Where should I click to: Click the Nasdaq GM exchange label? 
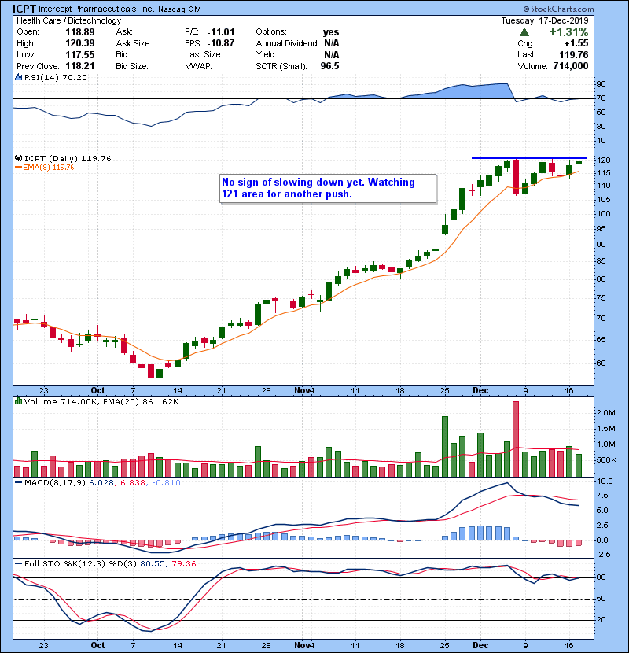[179, 9]
